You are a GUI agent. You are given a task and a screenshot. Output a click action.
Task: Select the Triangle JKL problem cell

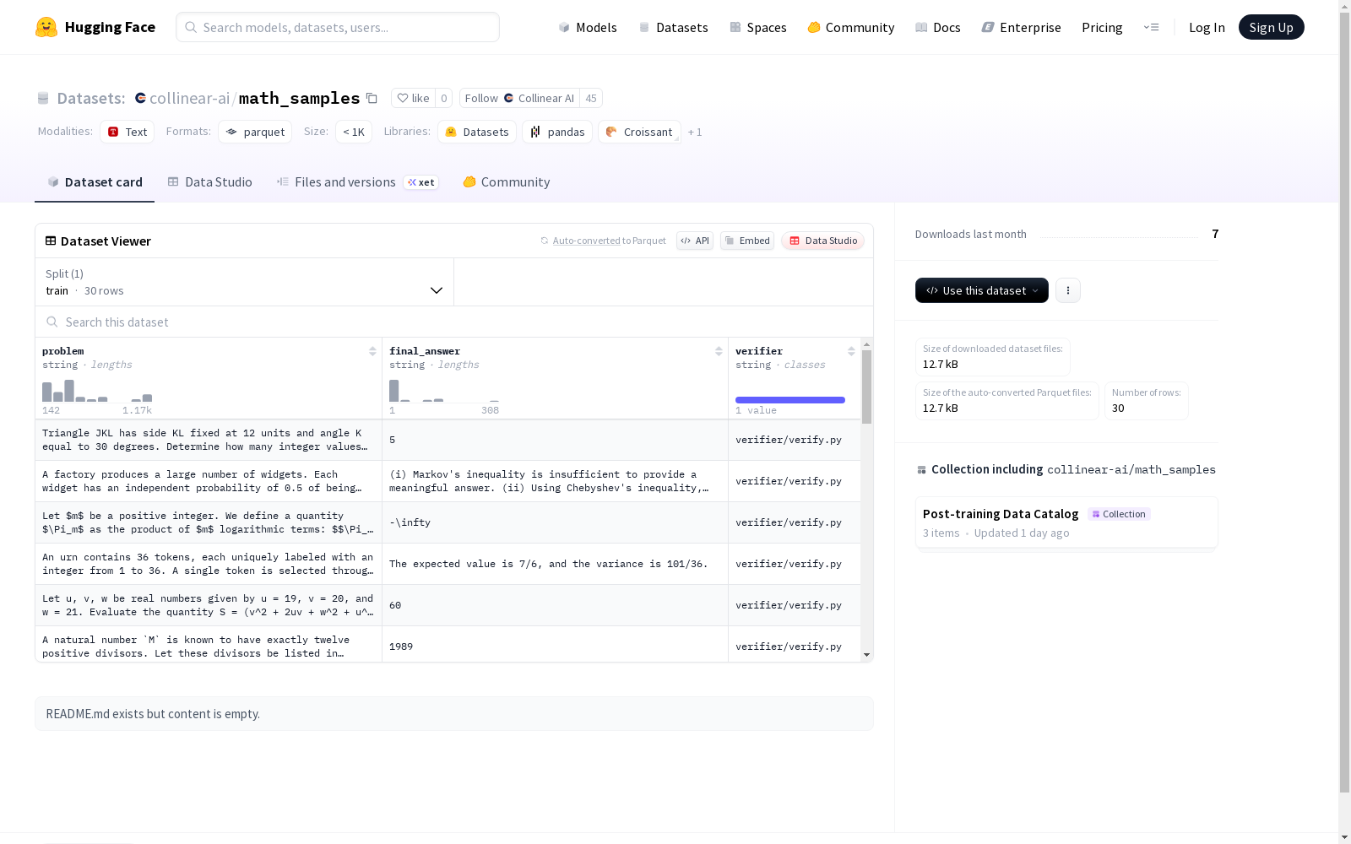(209, 440)
